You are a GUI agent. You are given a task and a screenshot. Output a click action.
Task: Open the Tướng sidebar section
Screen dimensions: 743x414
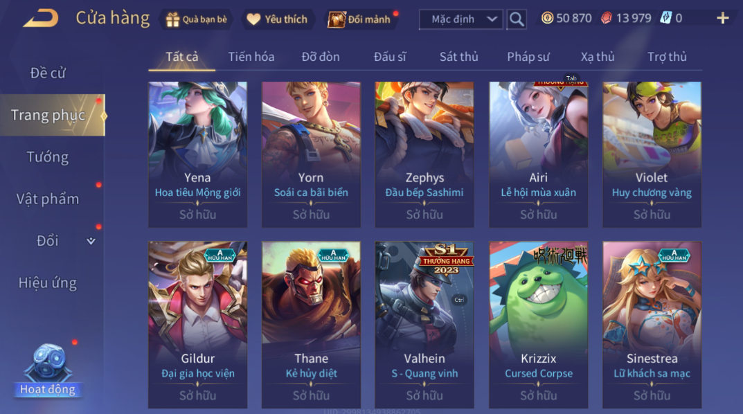(47, 156)
